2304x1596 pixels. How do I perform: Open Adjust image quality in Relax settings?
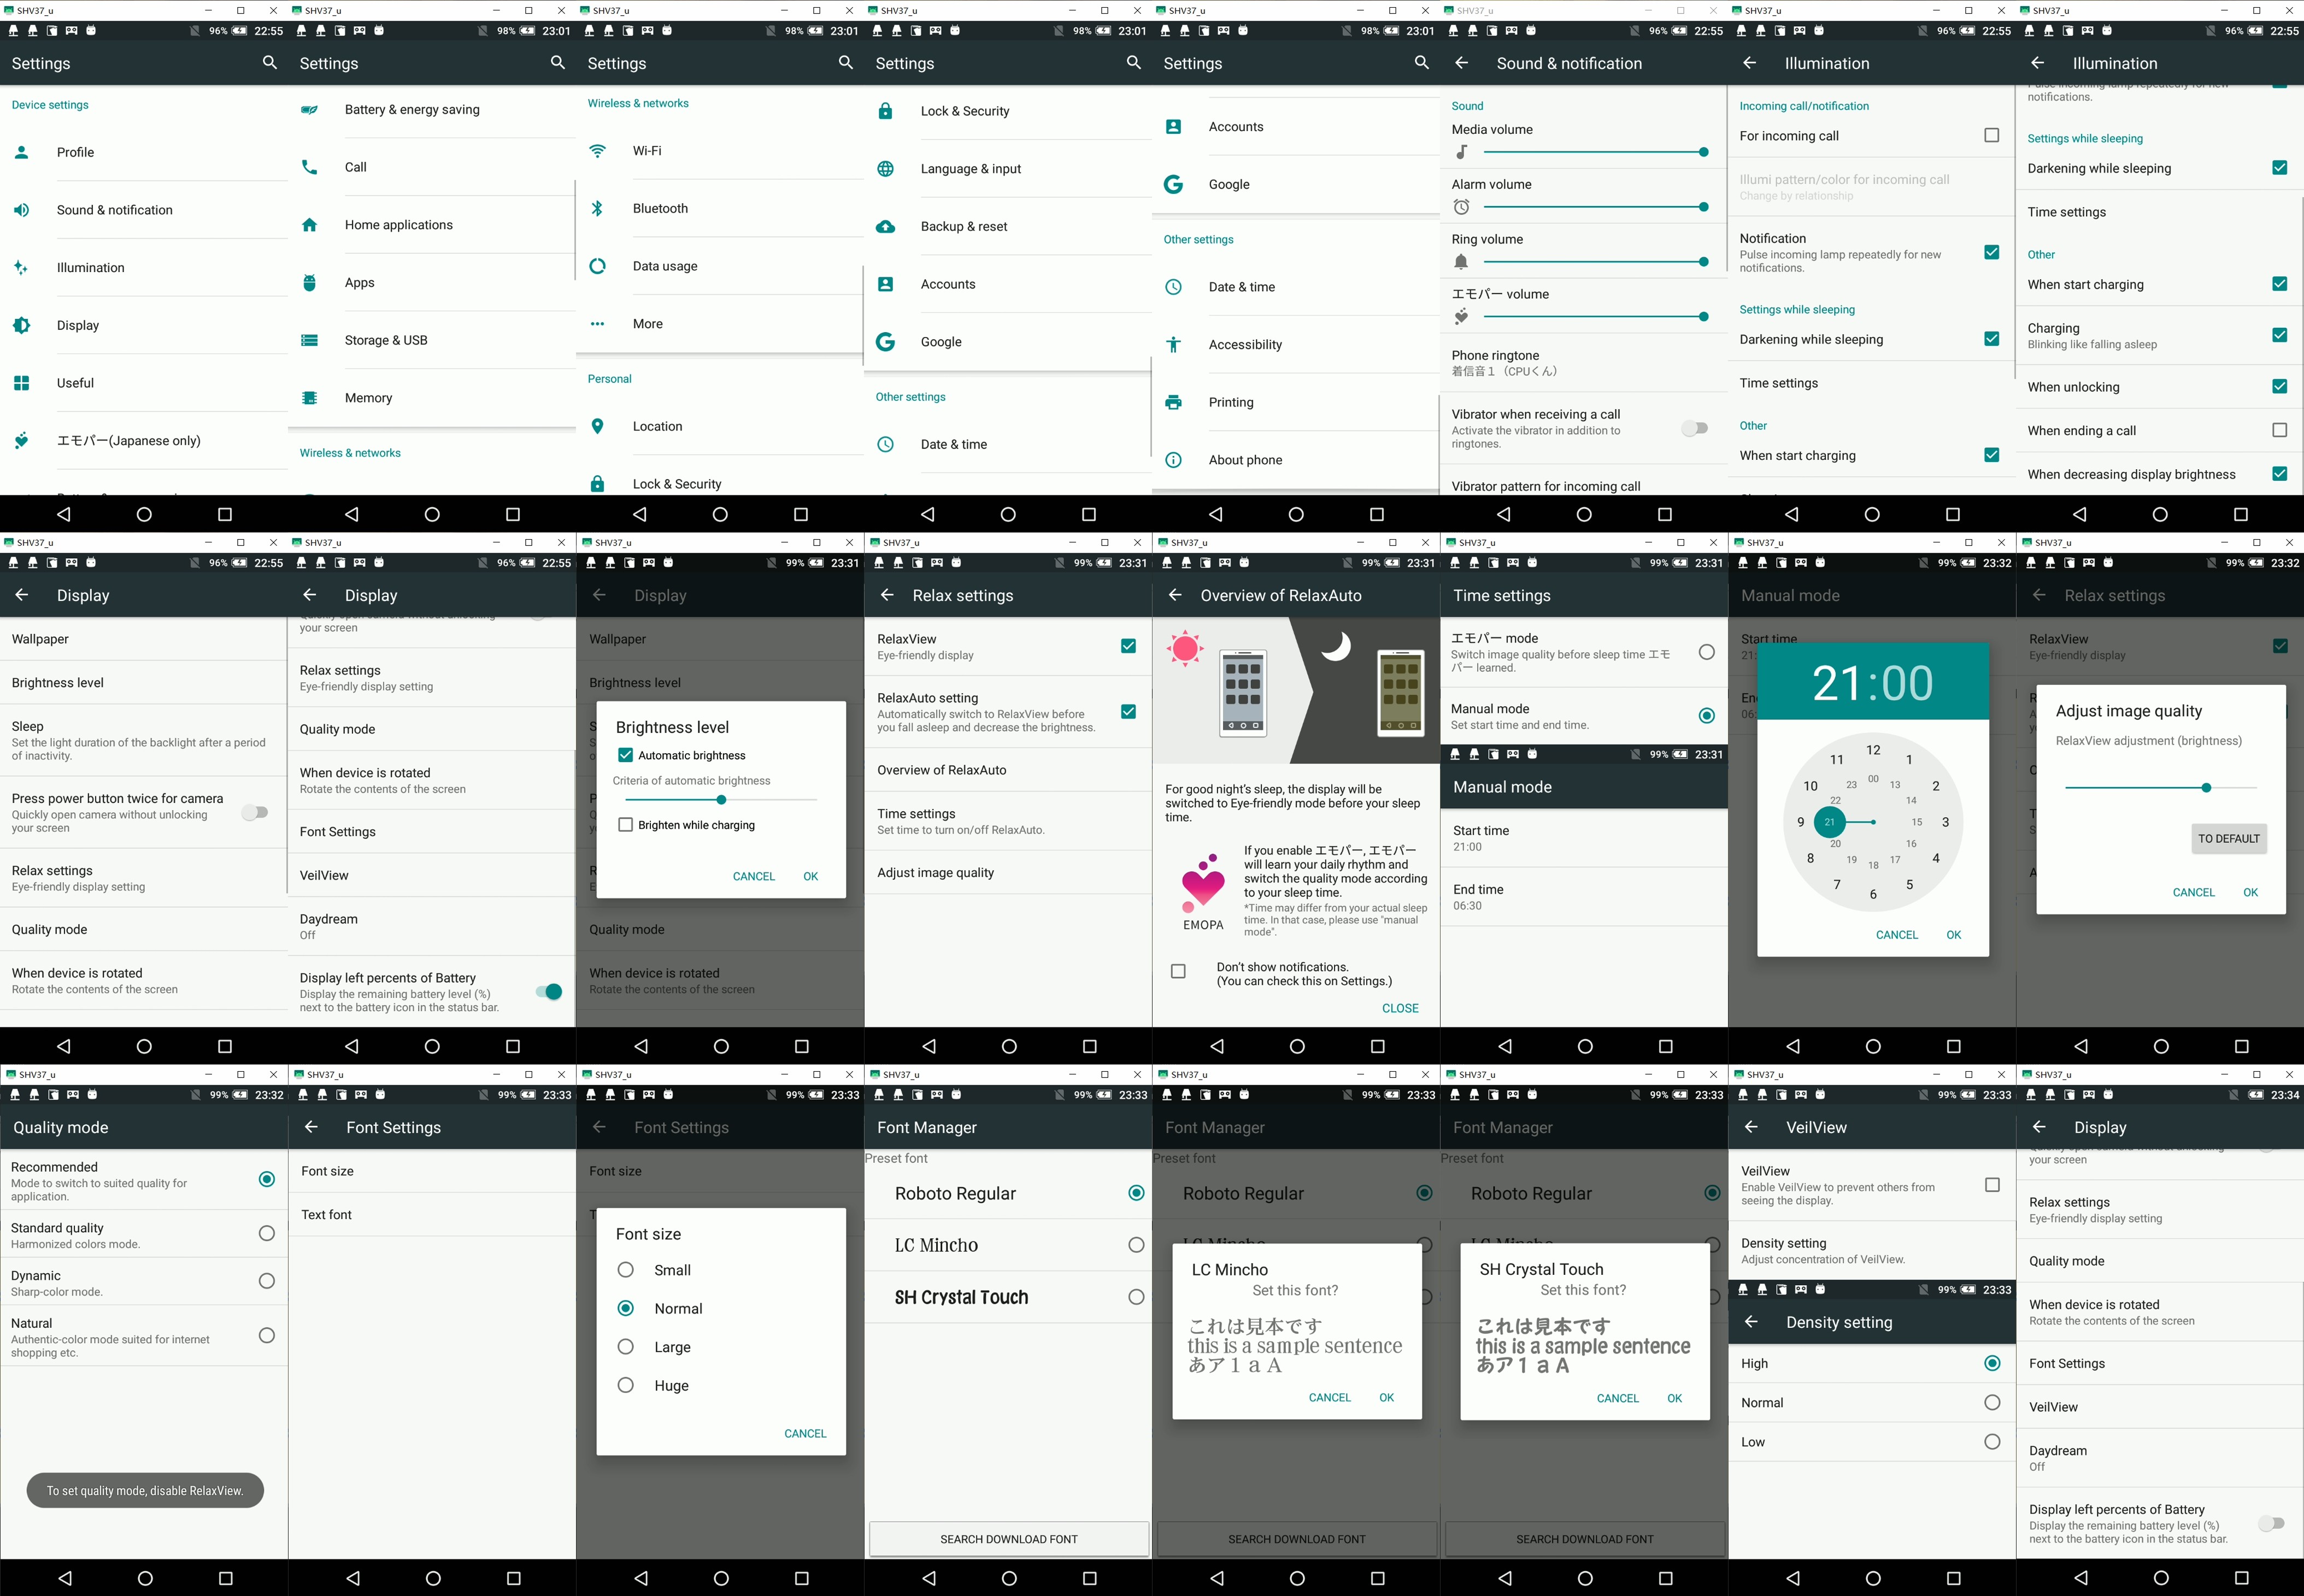[1007, 872]
